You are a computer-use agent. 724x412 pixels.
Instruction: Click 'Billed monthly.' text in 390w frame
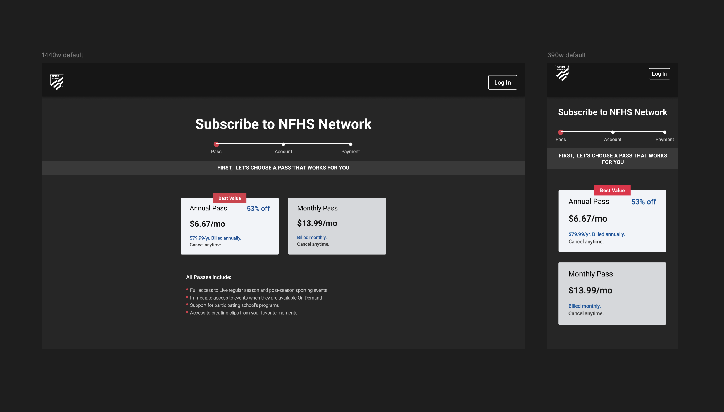click(x=584, y=306)
